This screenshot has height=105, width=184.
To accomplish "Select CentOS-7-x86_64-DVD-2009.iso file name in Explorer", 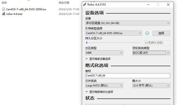I will [26, 9].
